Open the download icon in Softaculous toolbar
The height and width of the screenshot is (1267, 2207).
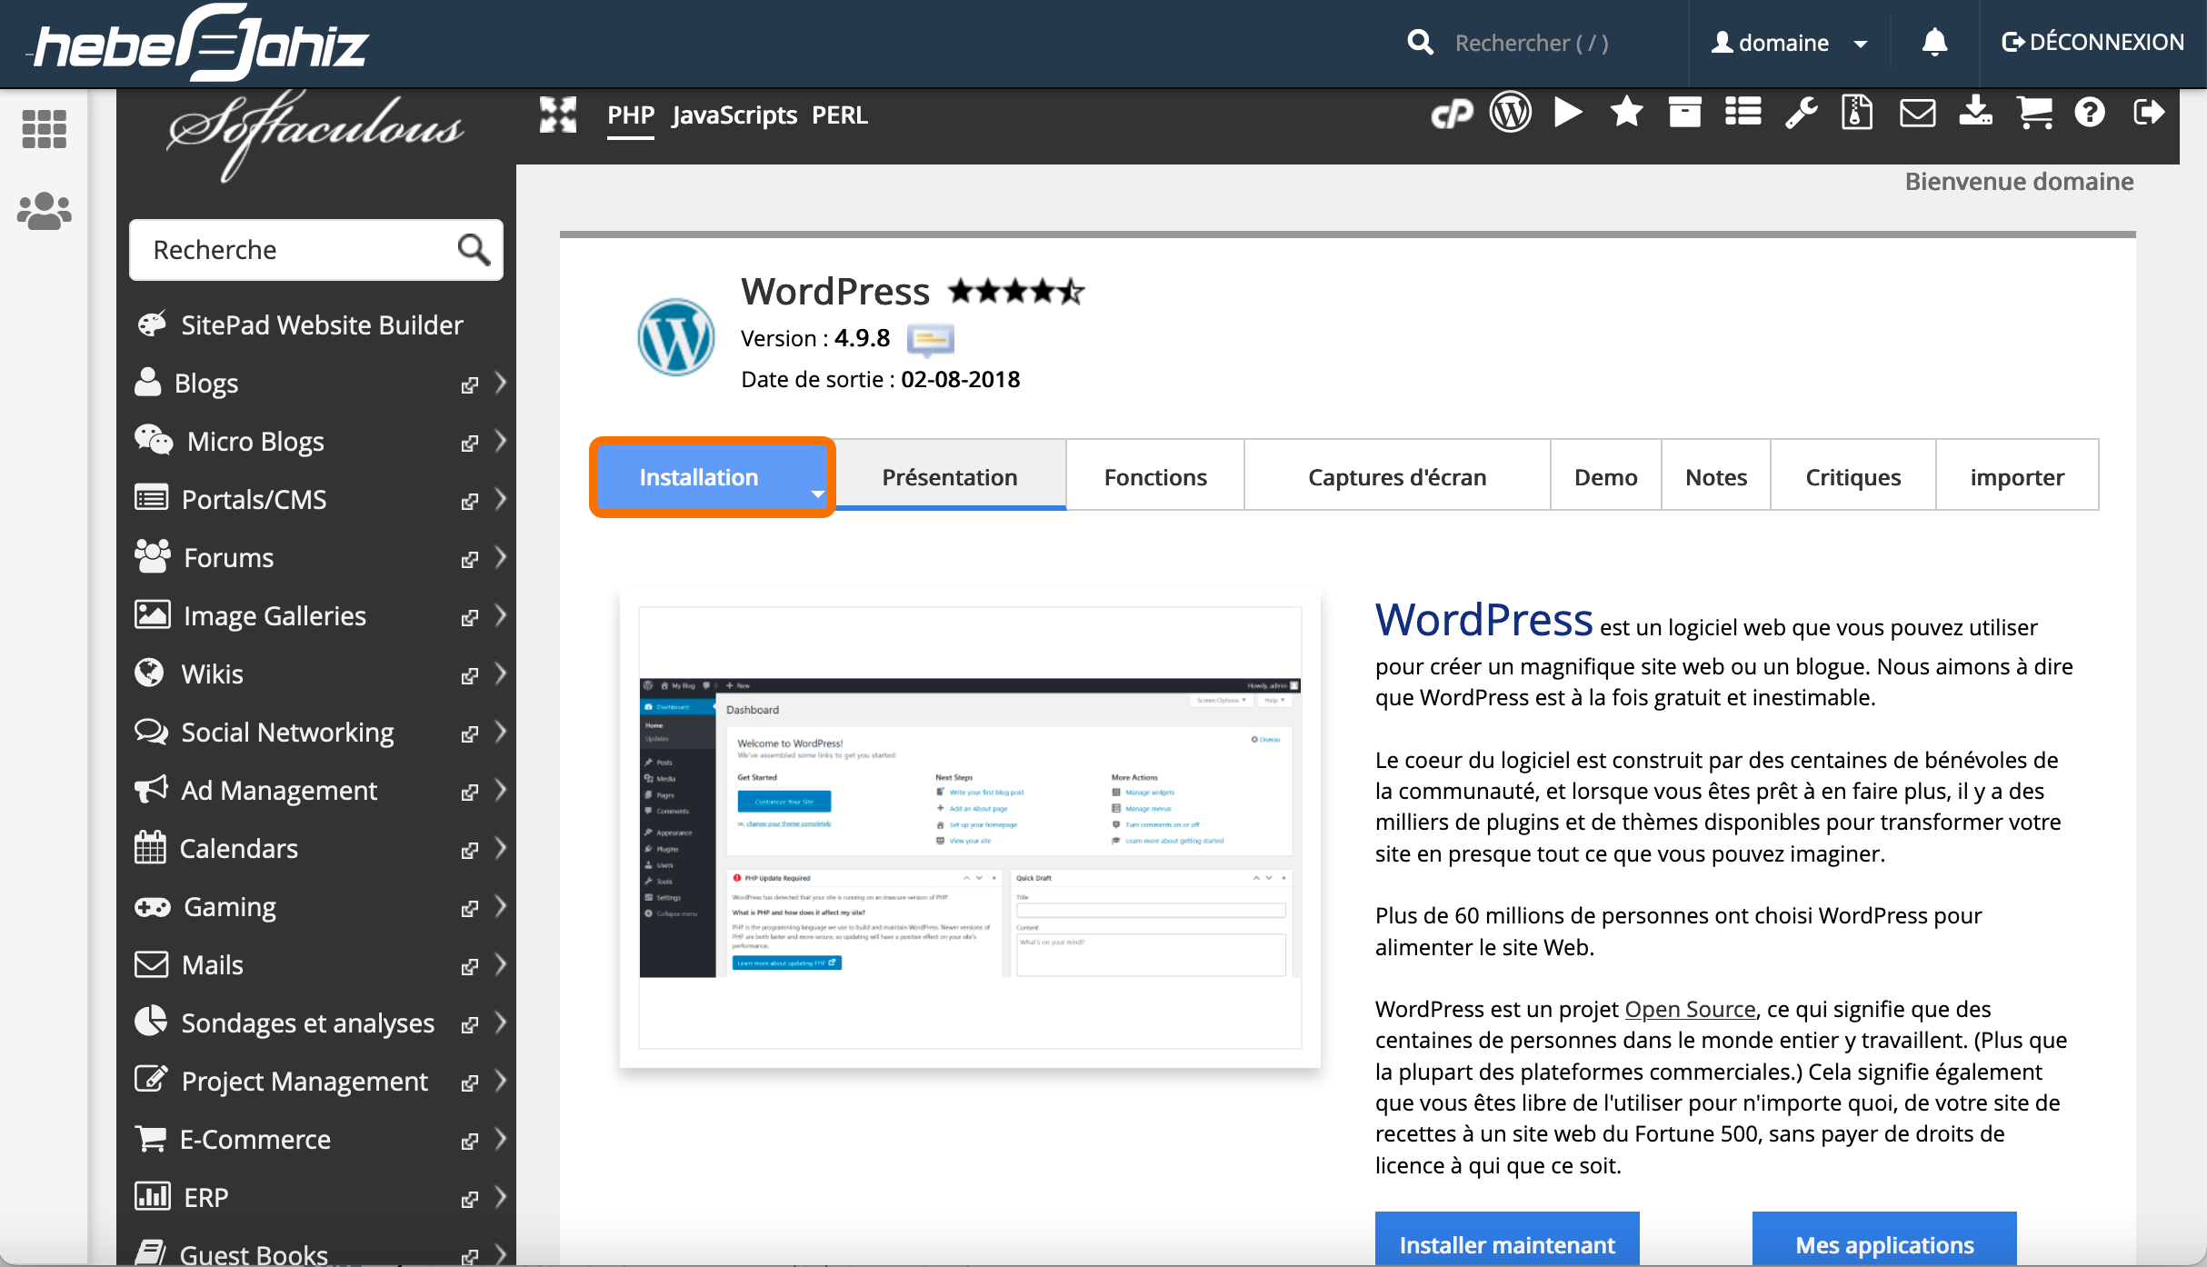(1975, 113)
